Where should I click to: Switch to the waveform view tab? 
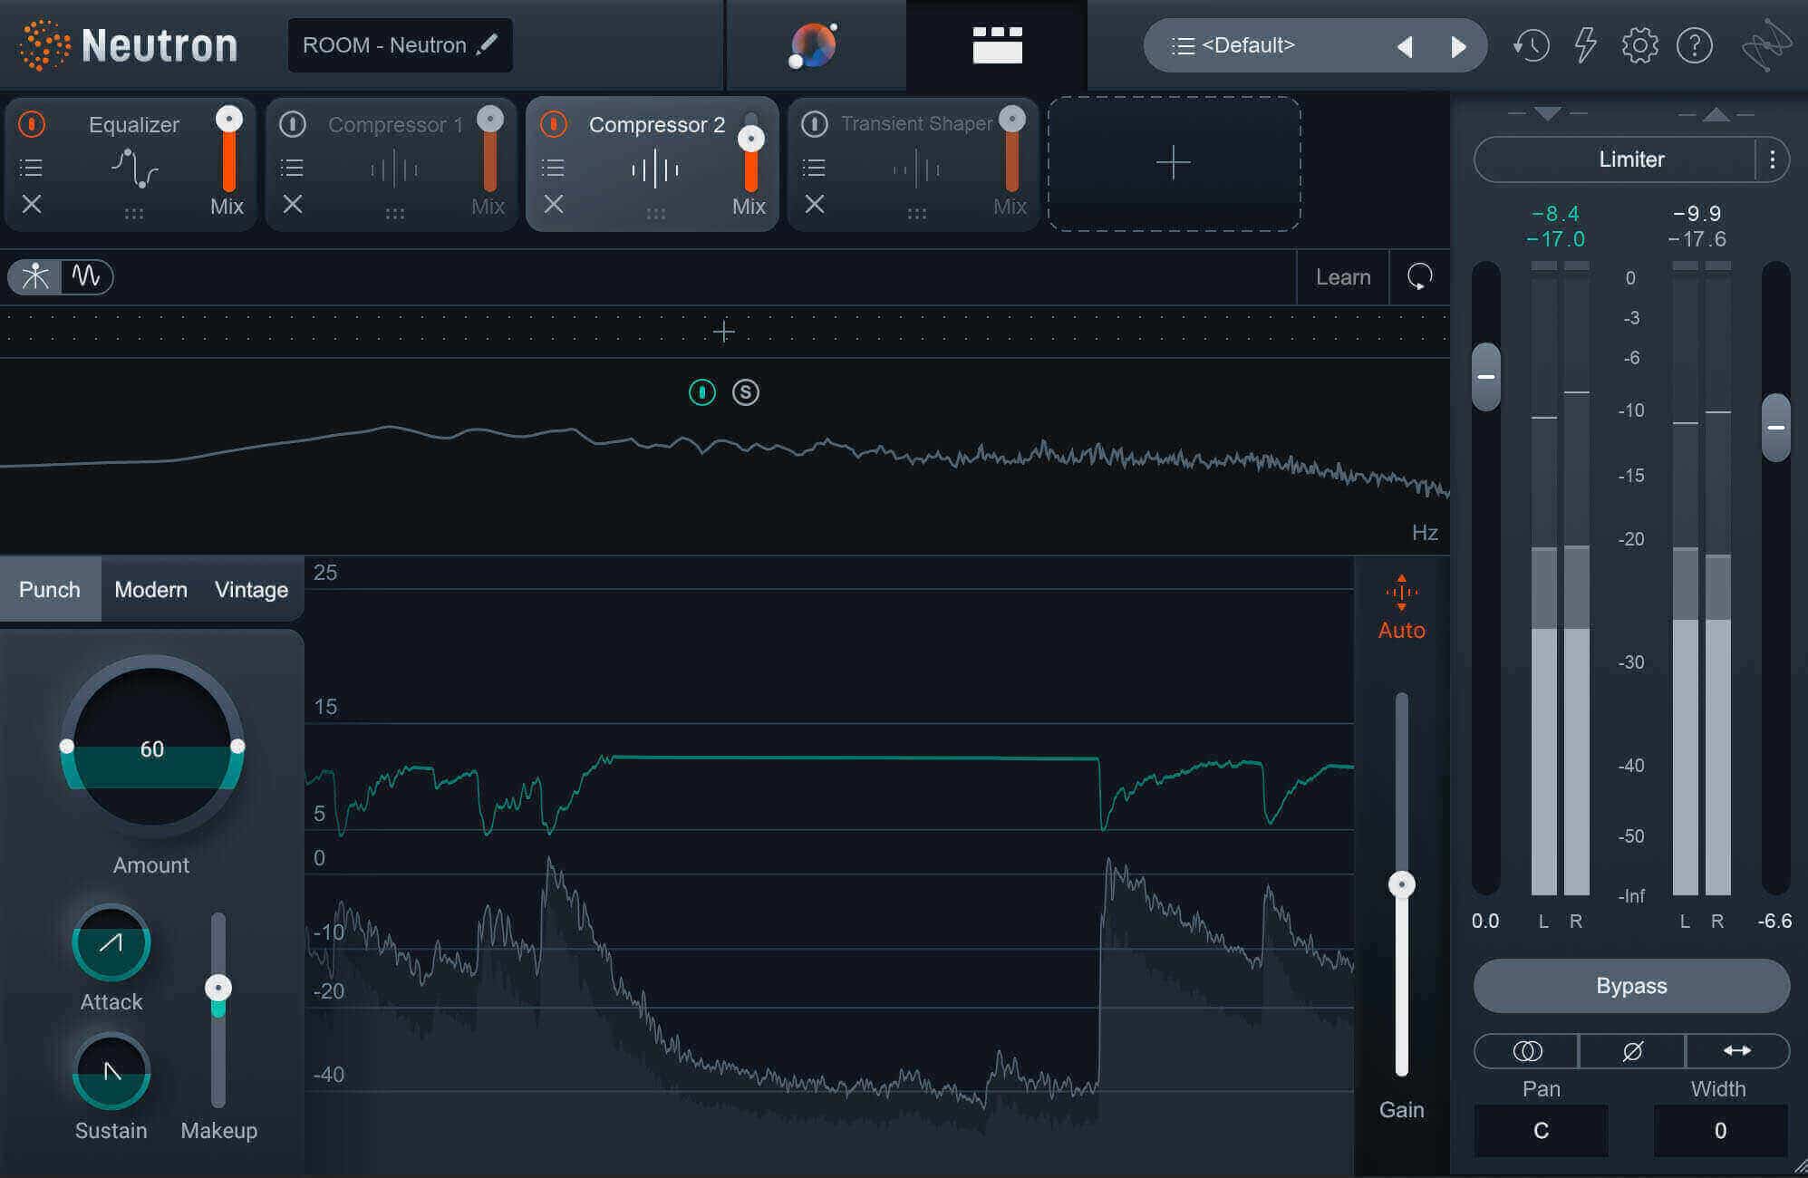click(87, 275)
